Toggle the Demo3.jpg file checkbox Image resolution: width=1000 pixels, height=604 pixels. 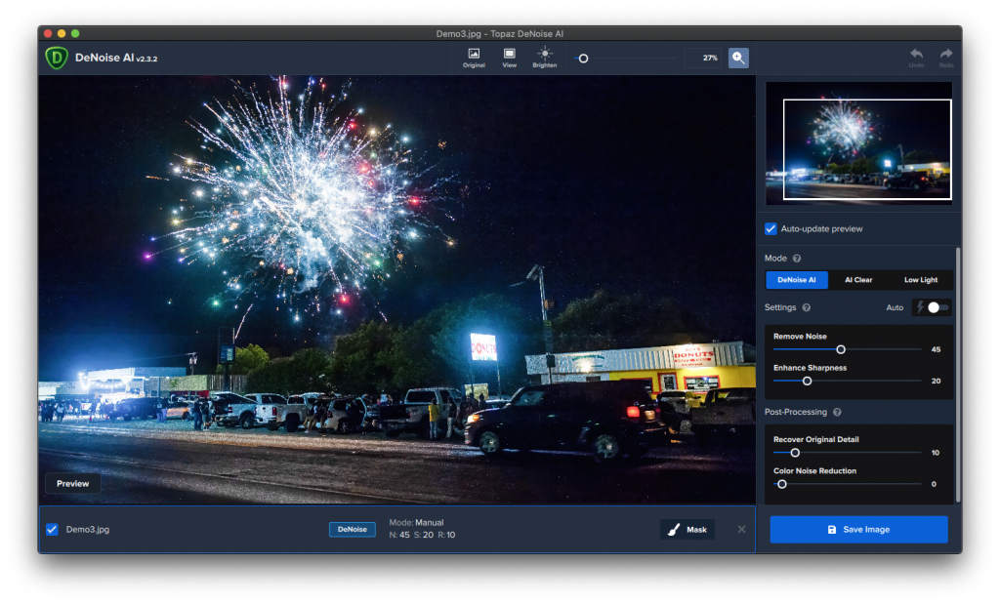point(52,530)
